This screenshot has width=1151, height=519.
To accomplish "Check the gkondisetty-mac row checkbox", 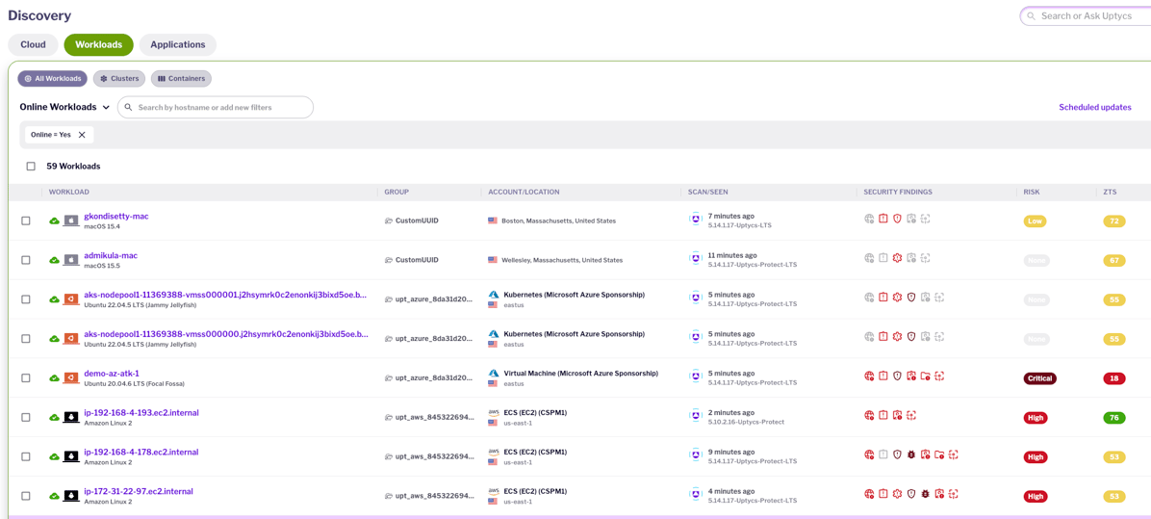I will 26,221.
